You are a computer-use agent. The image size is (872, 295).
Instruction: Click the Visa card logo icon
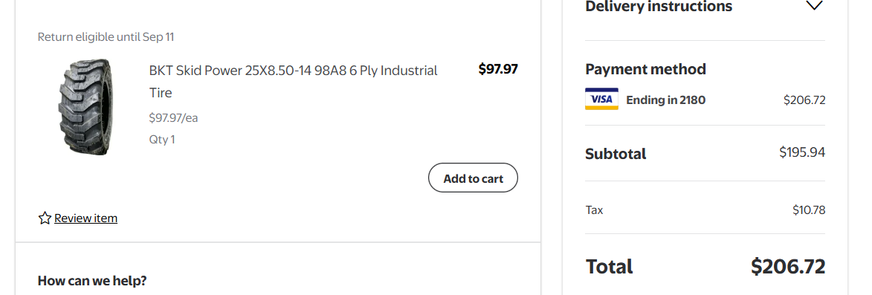tap(601, 100)
